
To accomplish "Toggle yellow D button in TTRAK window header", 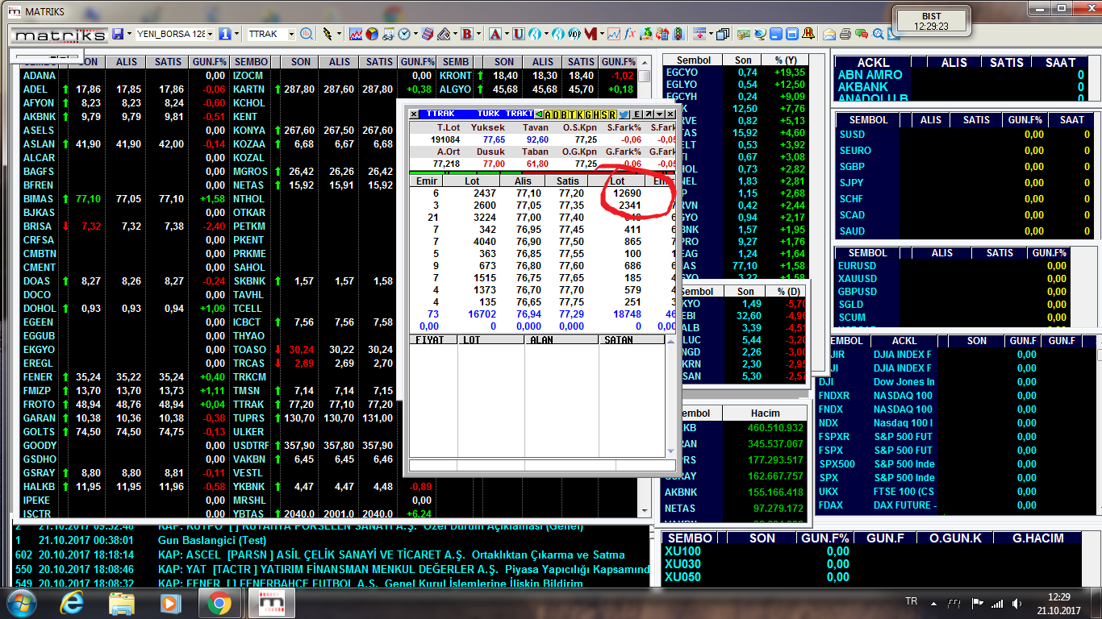I will (x=556, y=114).
